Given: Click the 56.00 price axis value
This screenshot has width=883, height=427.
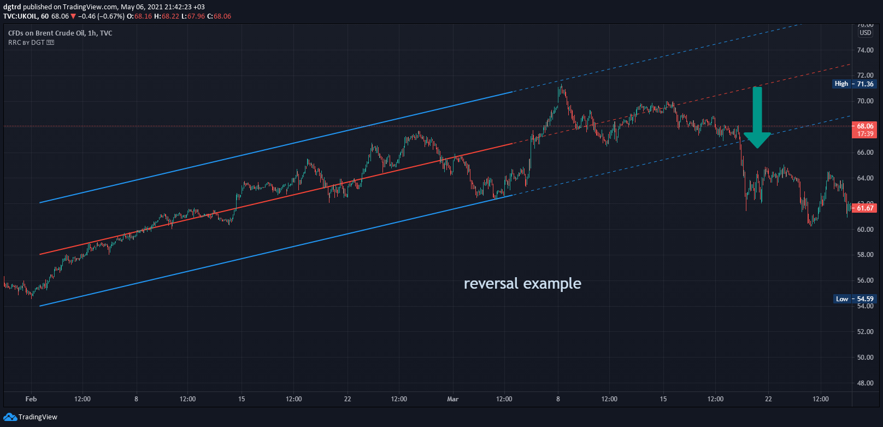Looking at the screenshot, I should pyautogui.click(x=865, y=280).
